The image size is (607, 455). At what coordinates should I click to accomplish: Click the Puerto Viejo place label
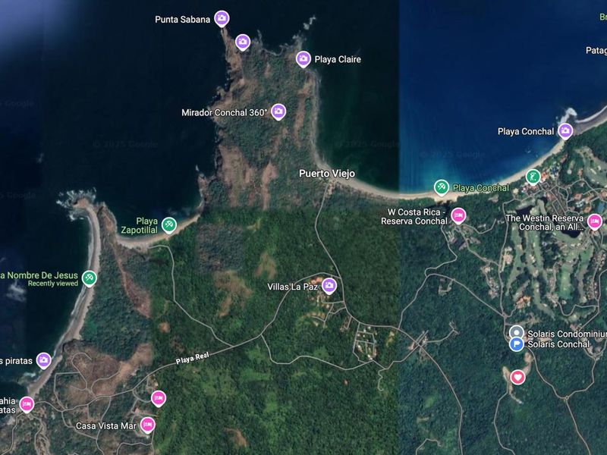pos(327,174)
